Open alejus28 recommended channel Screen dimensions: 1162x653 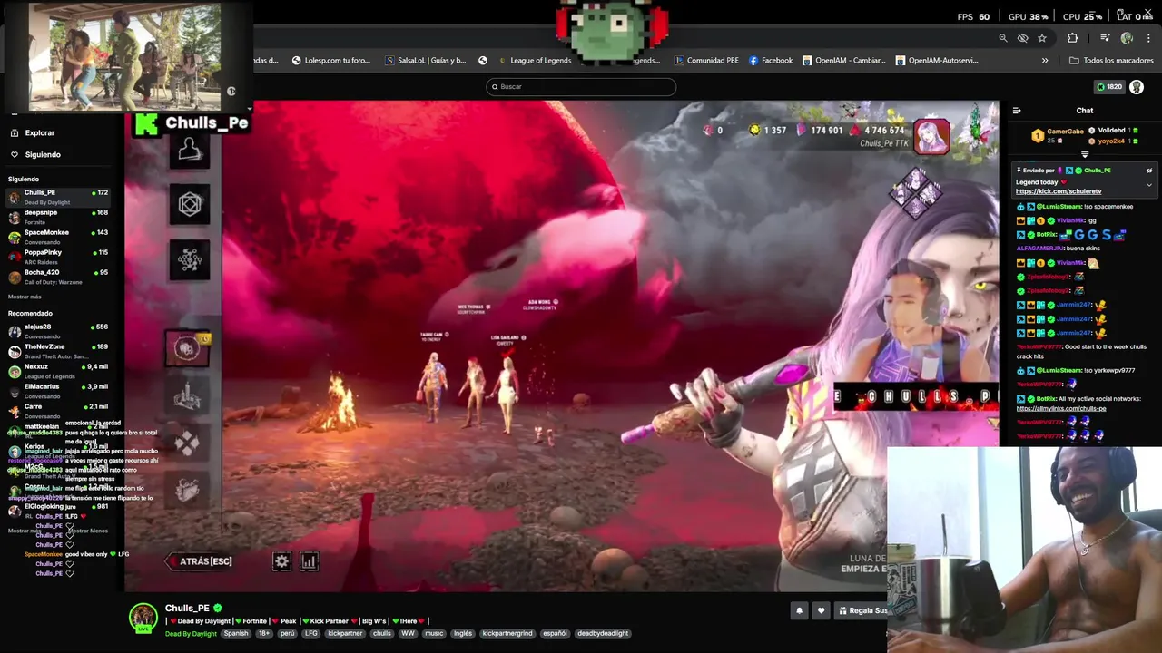(59, 331)
